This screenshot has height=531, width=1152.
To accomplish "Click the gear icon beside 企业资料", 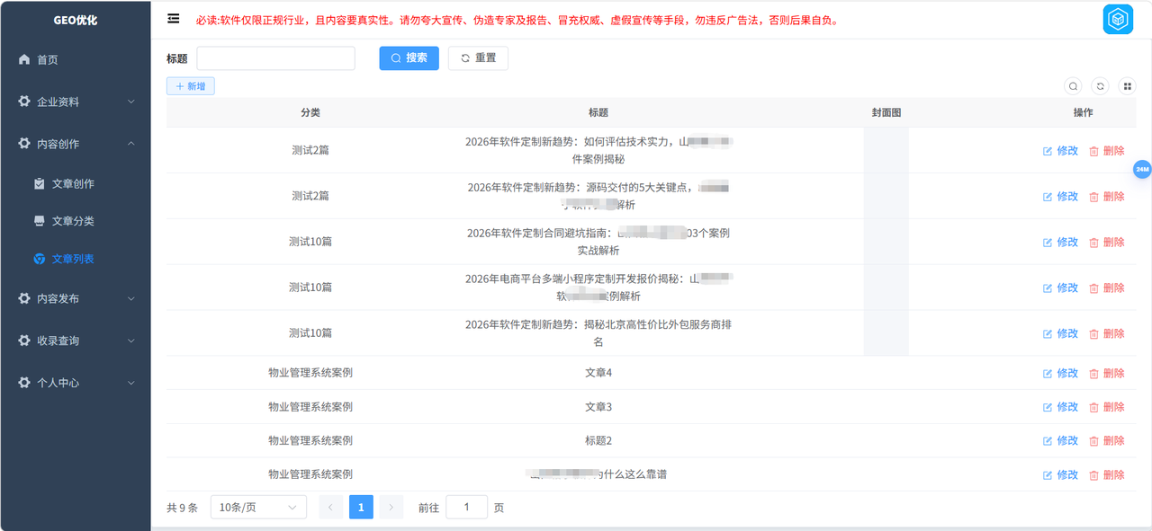I will click(24, 102).
